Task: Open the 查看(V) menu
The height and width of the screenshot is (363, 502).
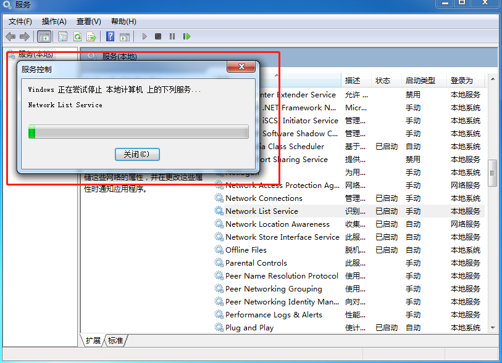Action: pos(88,22)
